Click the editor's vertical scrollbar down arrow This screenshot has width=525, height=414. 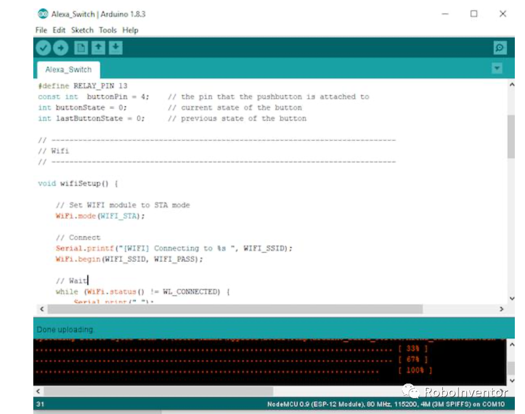(511, 298)
